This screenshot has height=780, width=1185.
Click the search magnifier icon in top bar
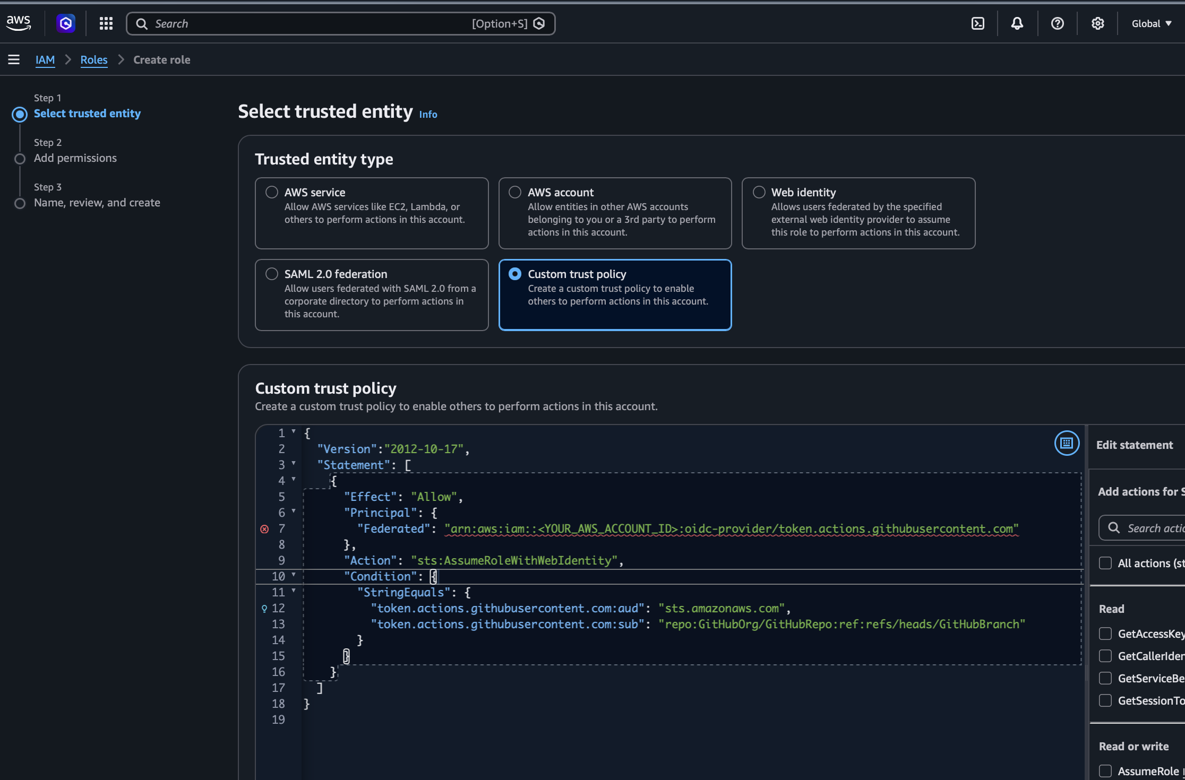pyautogui.click(x=142, y=24)
